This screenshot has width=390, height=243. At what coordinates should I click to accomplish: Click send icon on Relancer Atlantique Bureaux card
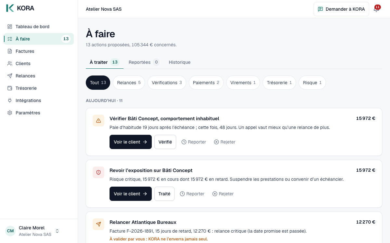click(x=98, y=224)
